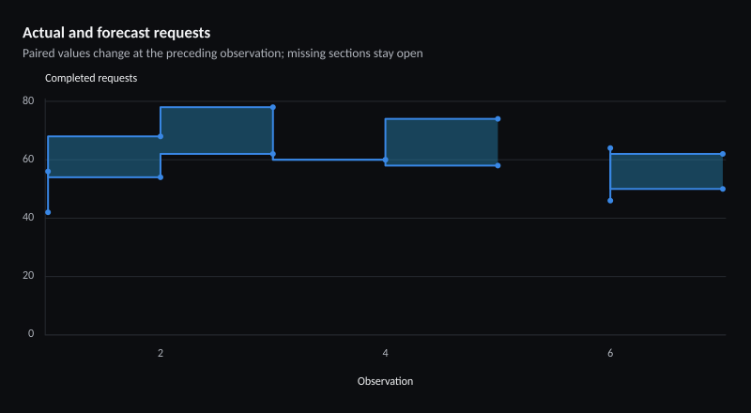Select the data point valued 56 at observation 1
This screenshot has width=751, height=413.
click(x=48, y=172)
